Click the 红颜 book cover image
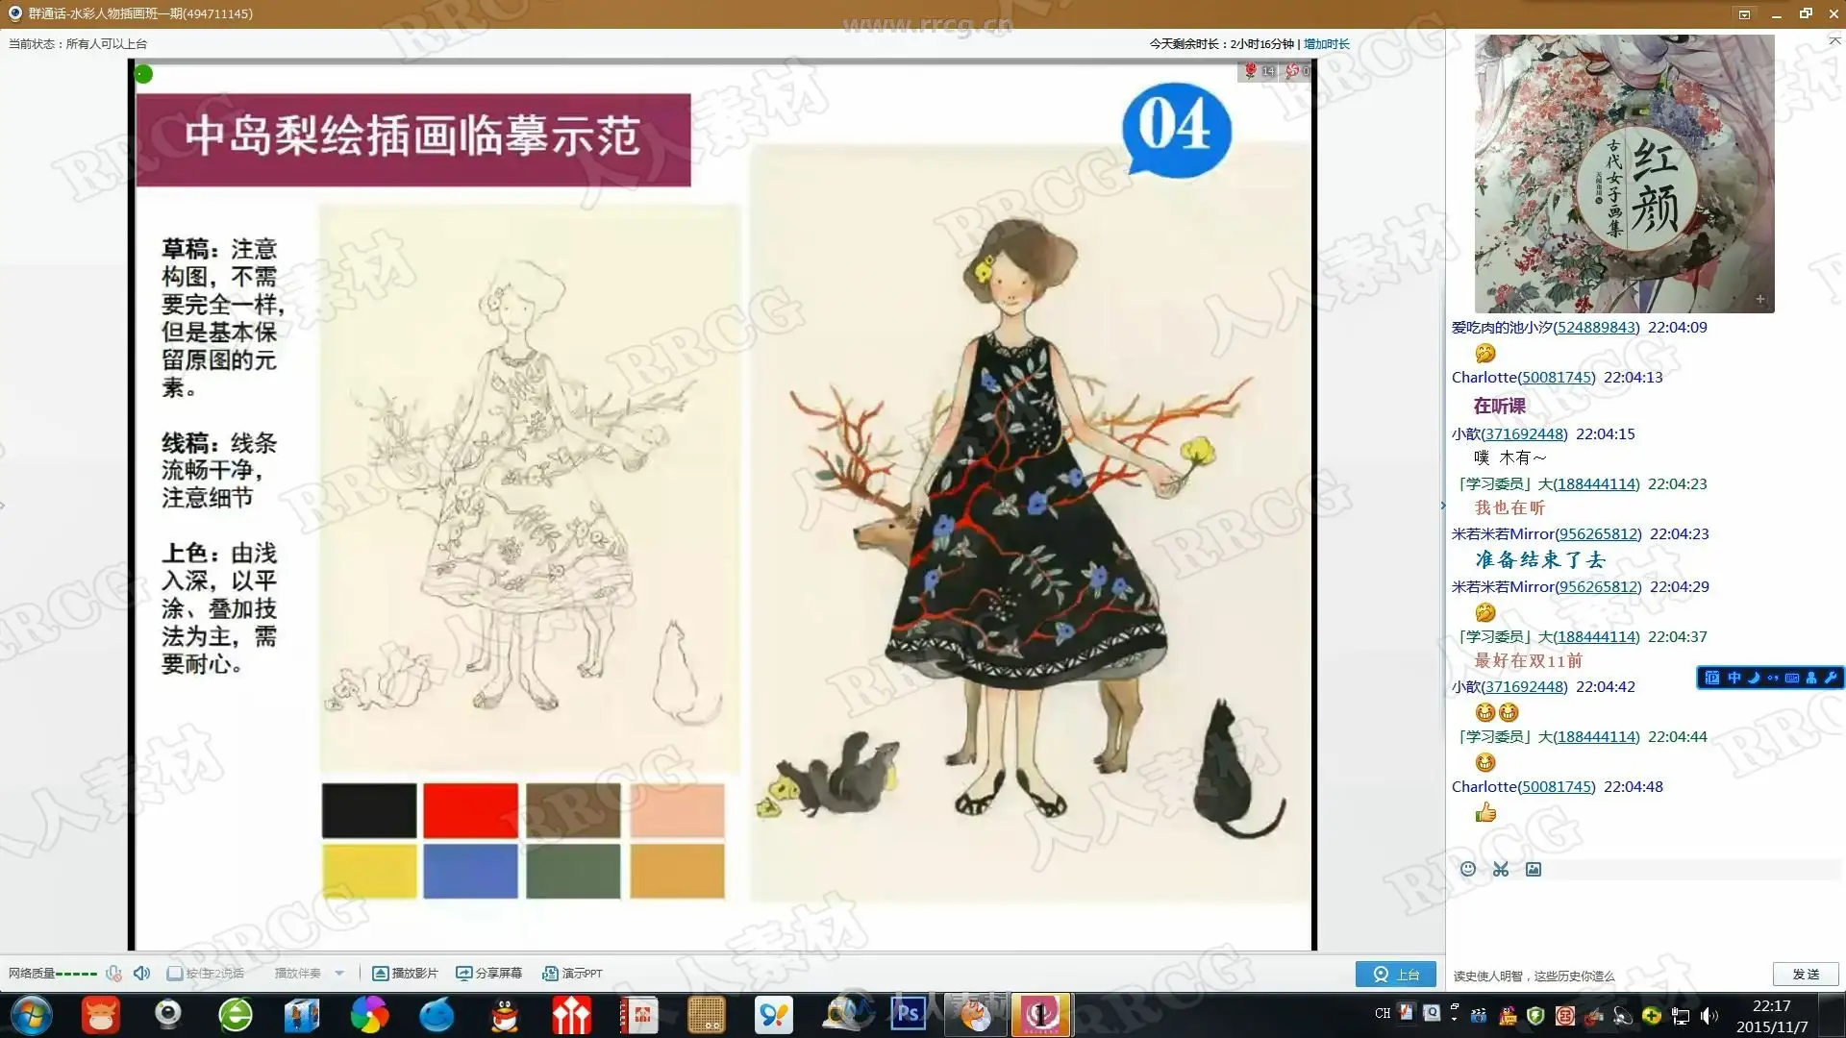Screen dimensions: 1846x1038 coord(1624,174)
